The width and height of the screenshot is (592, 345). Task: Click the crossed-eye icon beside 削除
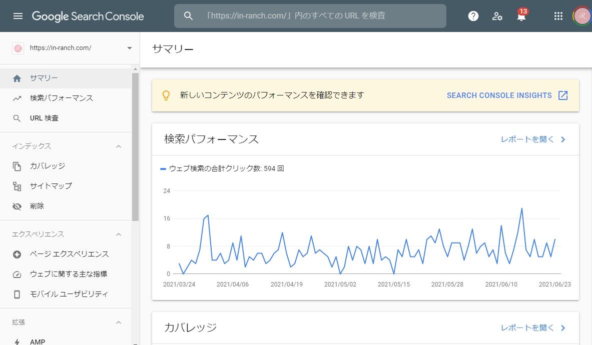point(17,206)
